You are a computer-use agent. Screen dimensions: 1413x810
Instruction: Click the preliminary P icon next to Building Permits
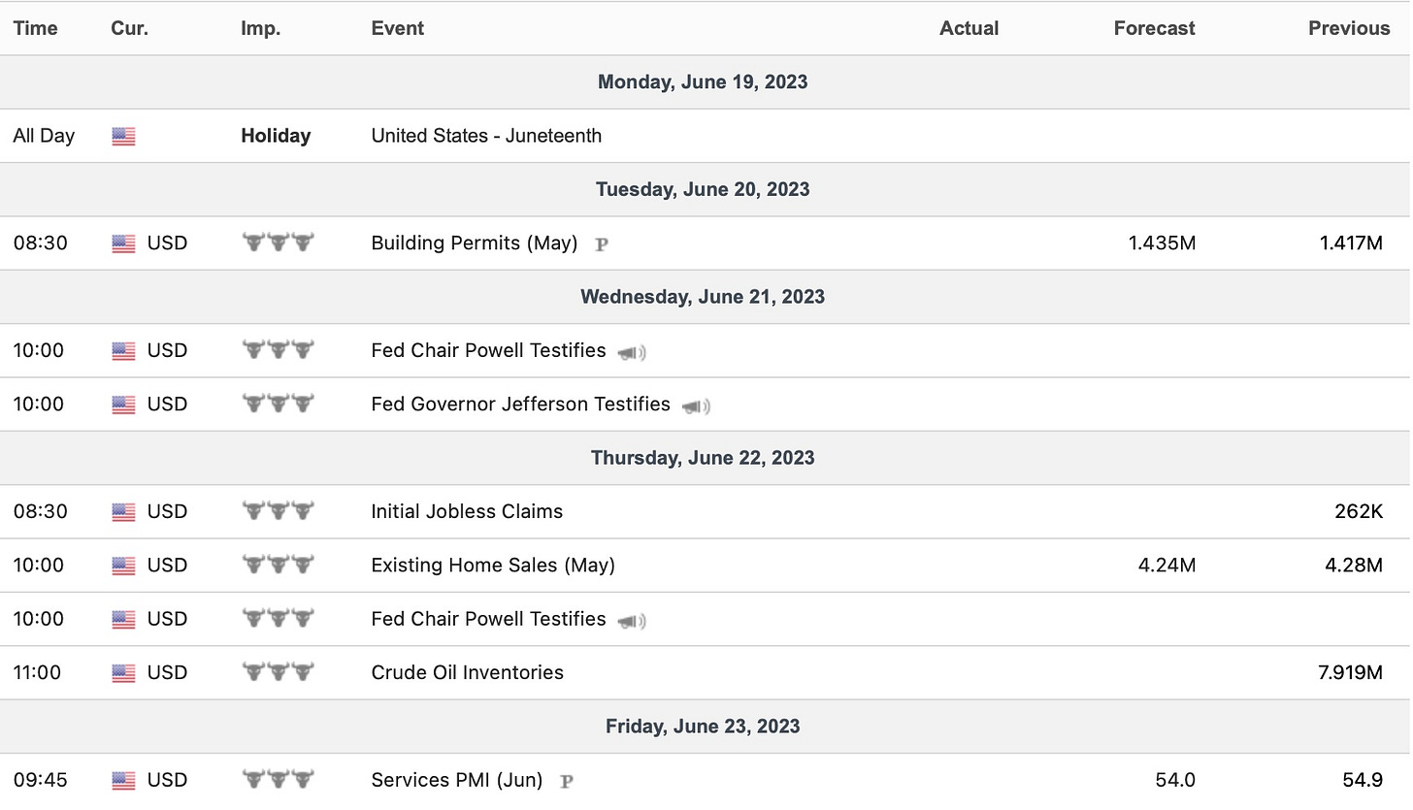pyautogui.click(x=602, y=244)
